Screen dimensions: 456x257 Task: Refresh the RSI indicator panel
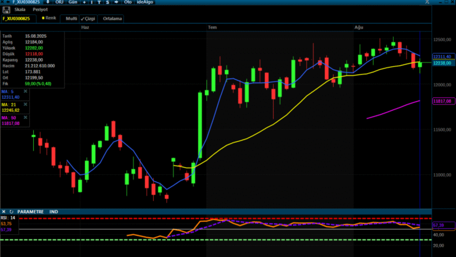(x=11, y=211)
